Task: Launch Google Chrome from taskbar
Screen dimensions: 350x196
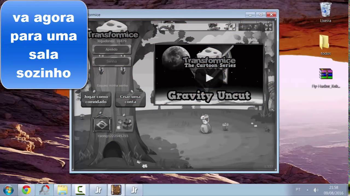Action: click(x=26, y=190)
